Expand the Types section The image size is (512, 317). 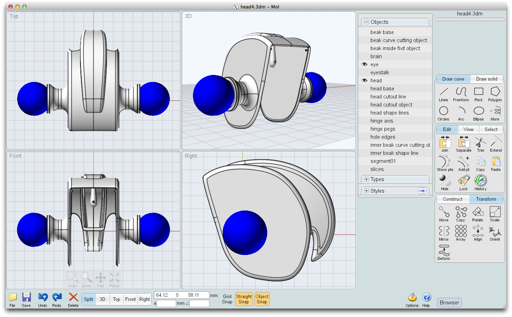point(366,179)
